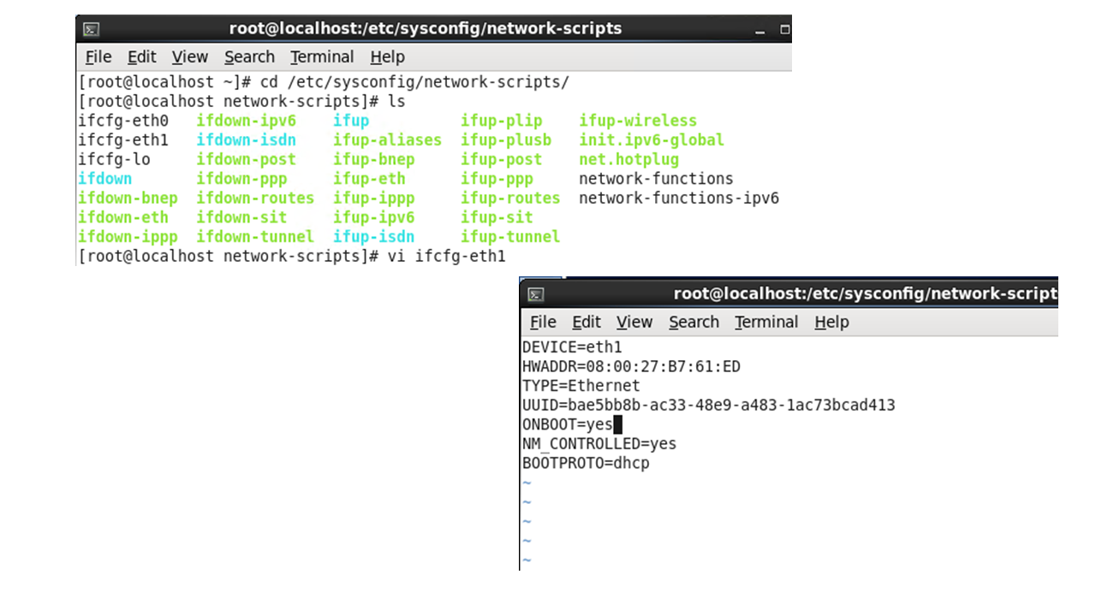Viewport: 1096px width, 616px height.
Task: Open the Help menu in the upper terminal
Action: 387,57
